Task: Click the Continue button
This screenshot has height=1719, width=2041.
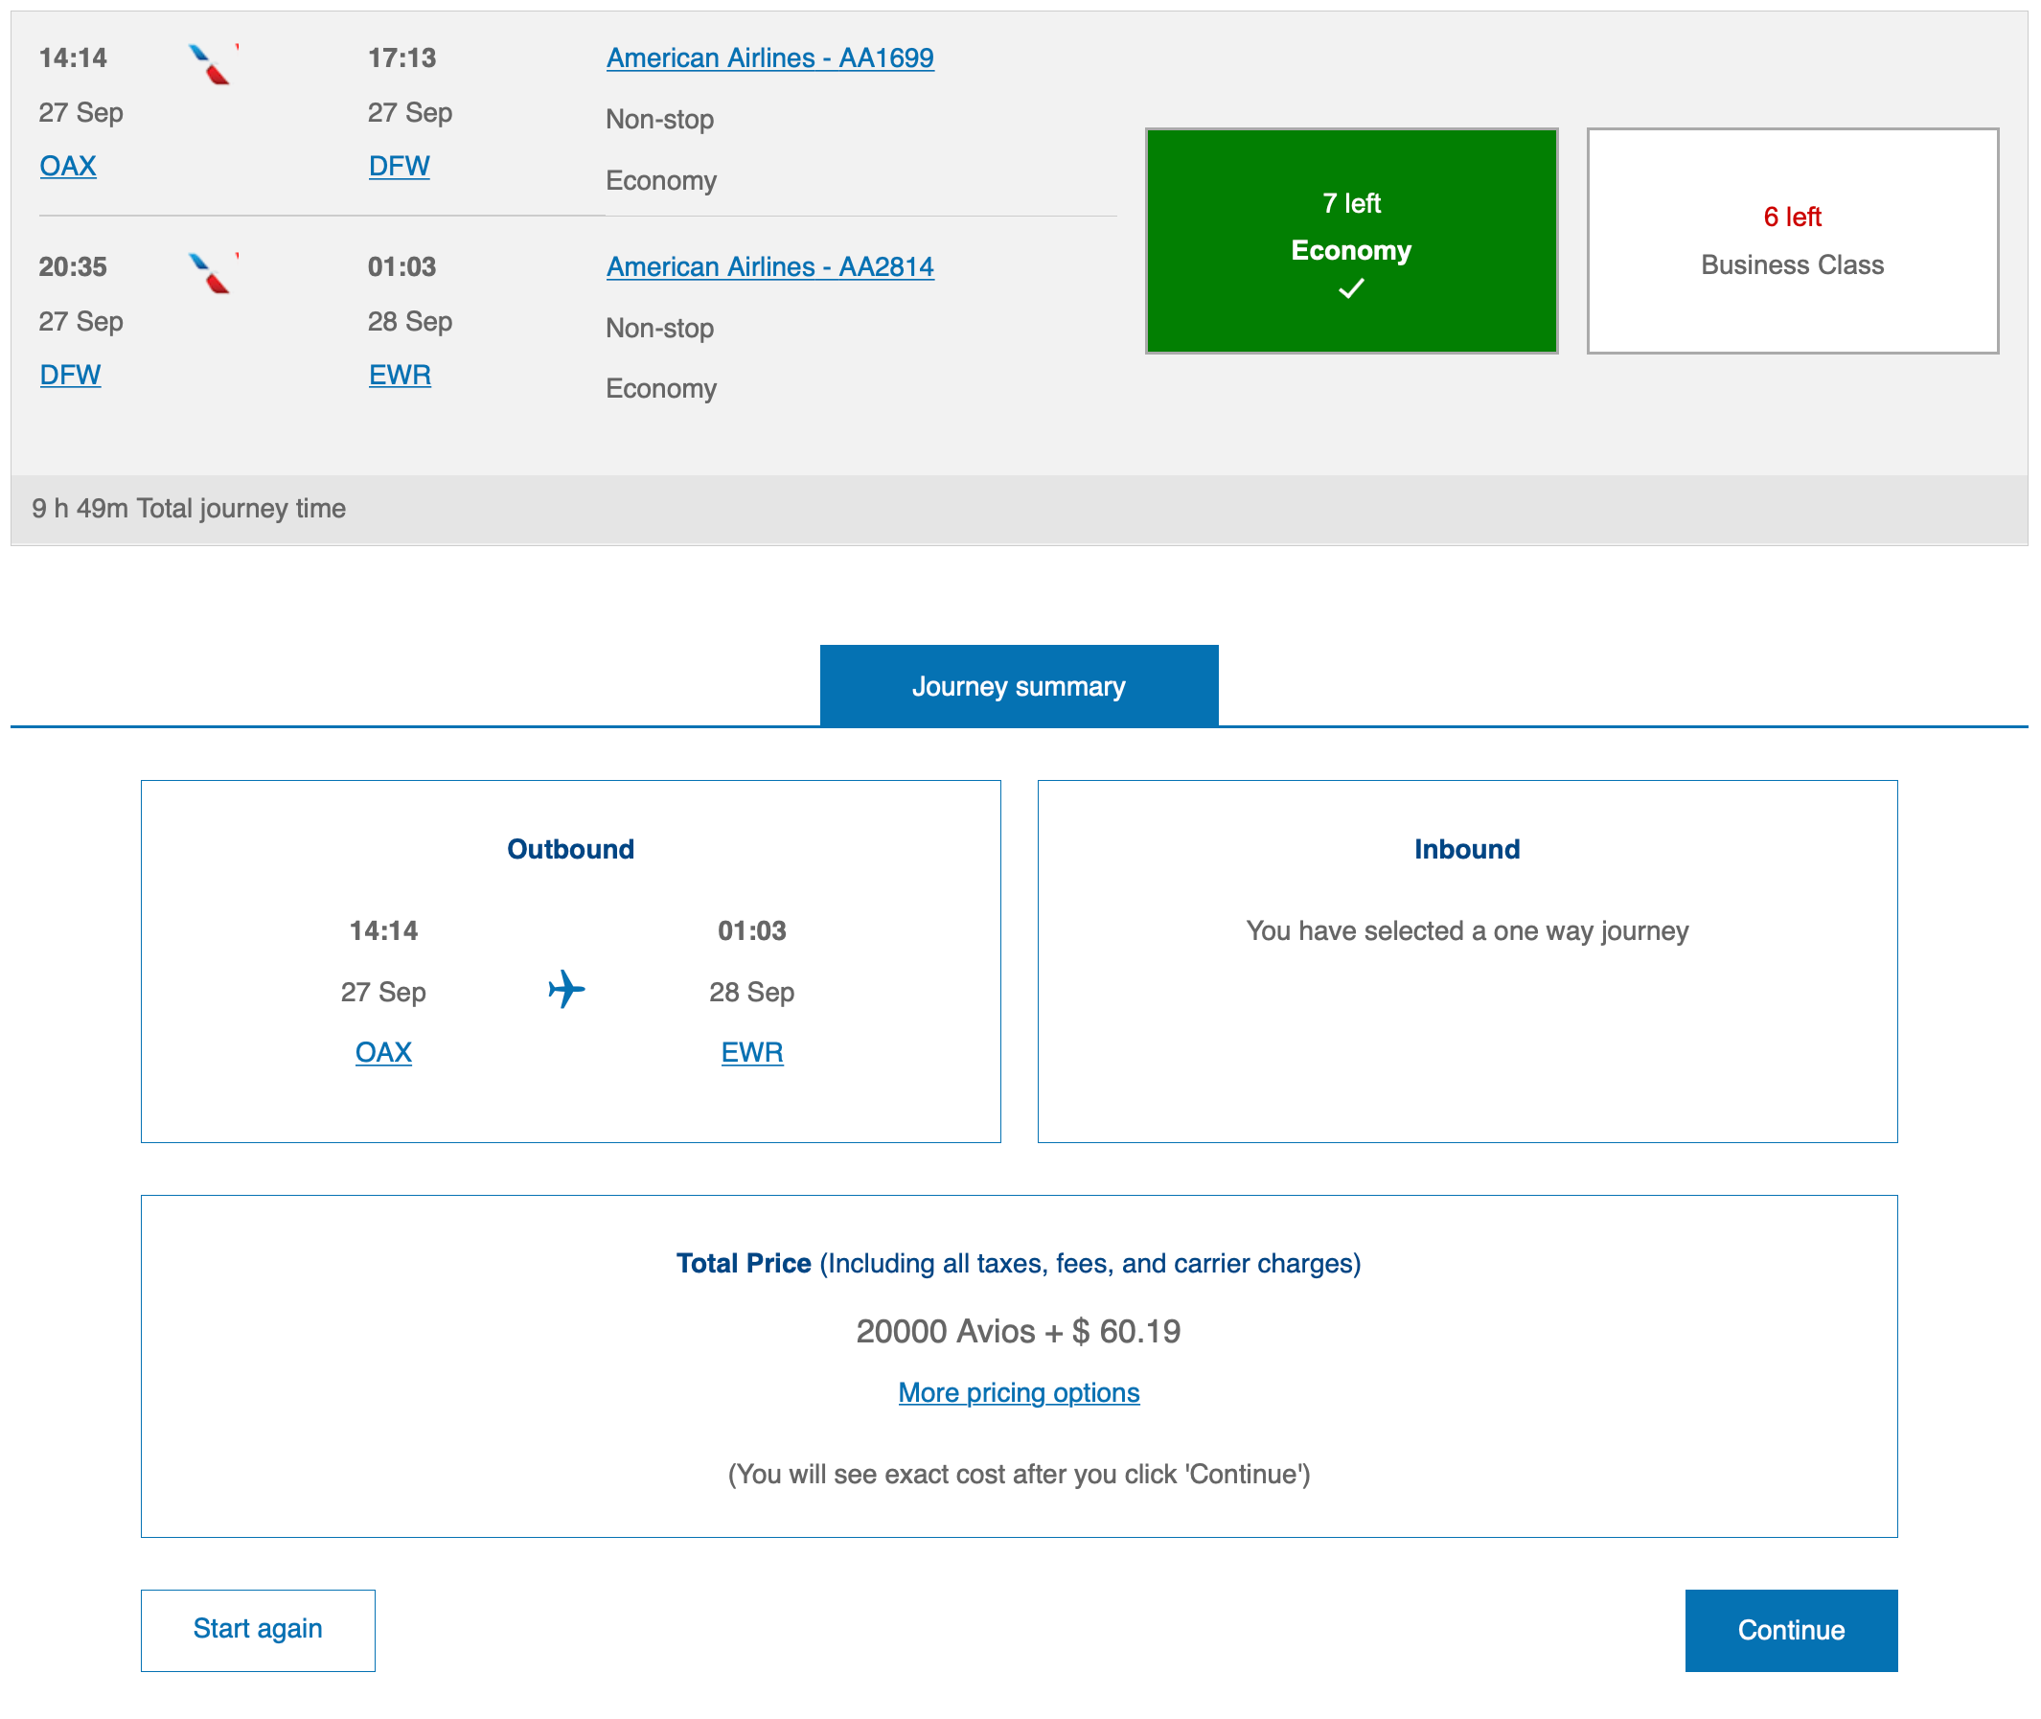Action: (1792, 1631)
